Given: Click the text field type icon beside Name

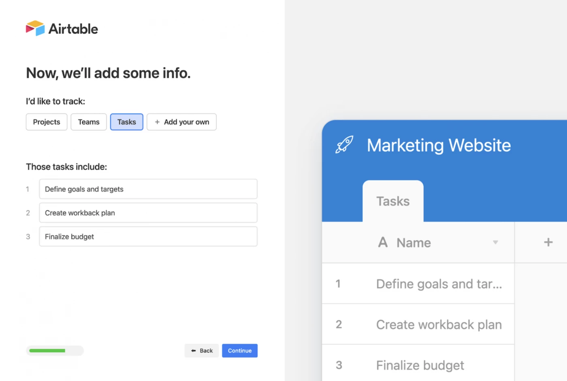Looking at the screenshot, I should pos(383,242).
